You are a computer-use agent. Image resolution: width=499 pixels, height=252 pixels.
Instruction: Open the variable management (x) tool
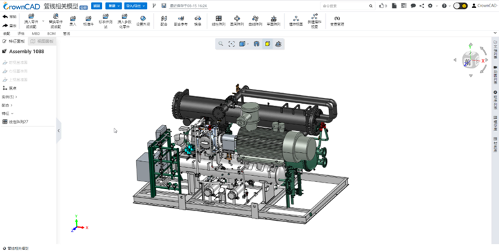[337, 20]
